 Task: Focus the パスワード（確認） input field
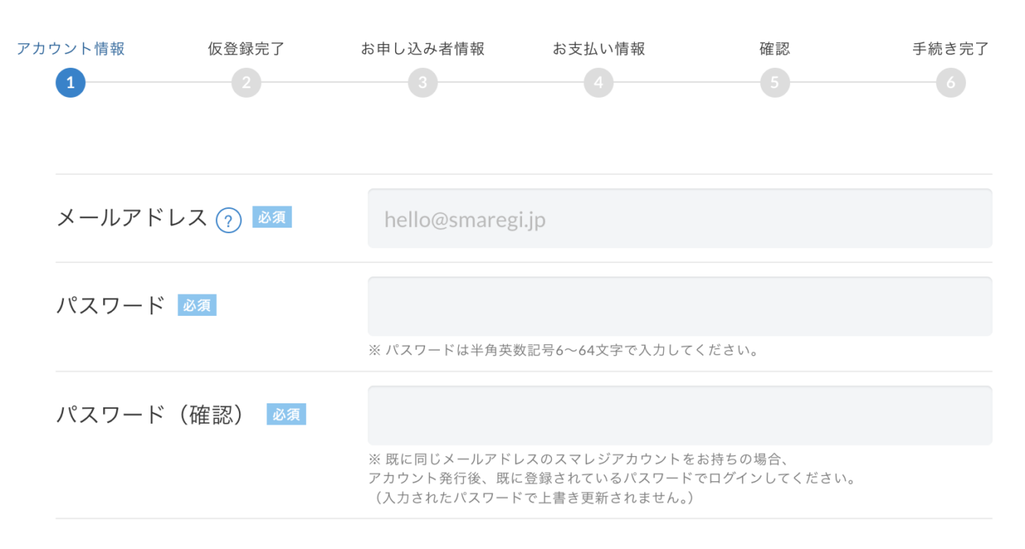(680, 415)
